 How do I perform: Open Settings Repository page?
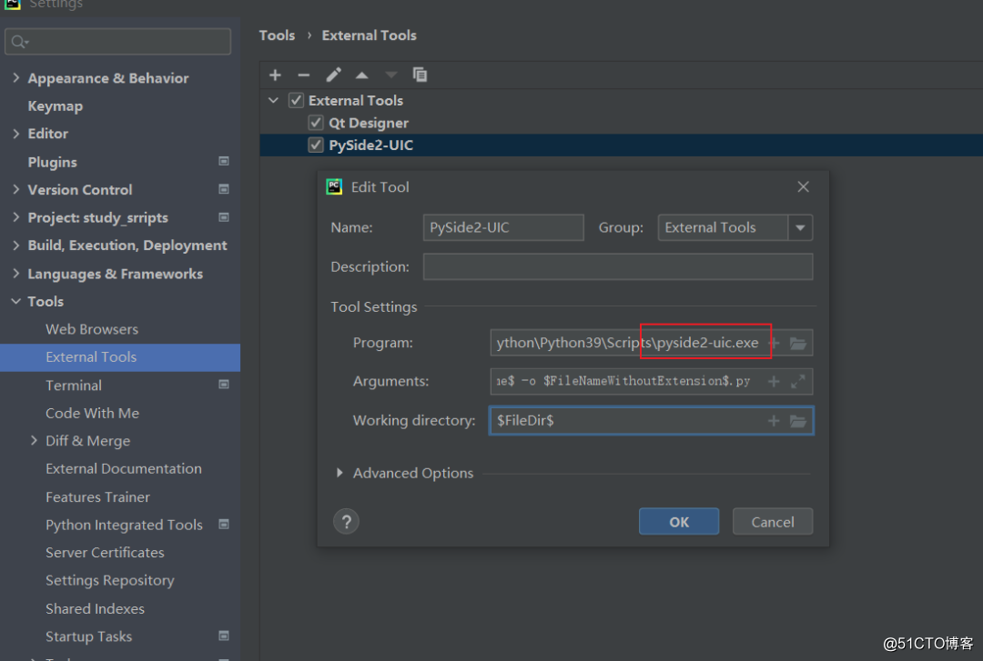[x=110, y=580]
